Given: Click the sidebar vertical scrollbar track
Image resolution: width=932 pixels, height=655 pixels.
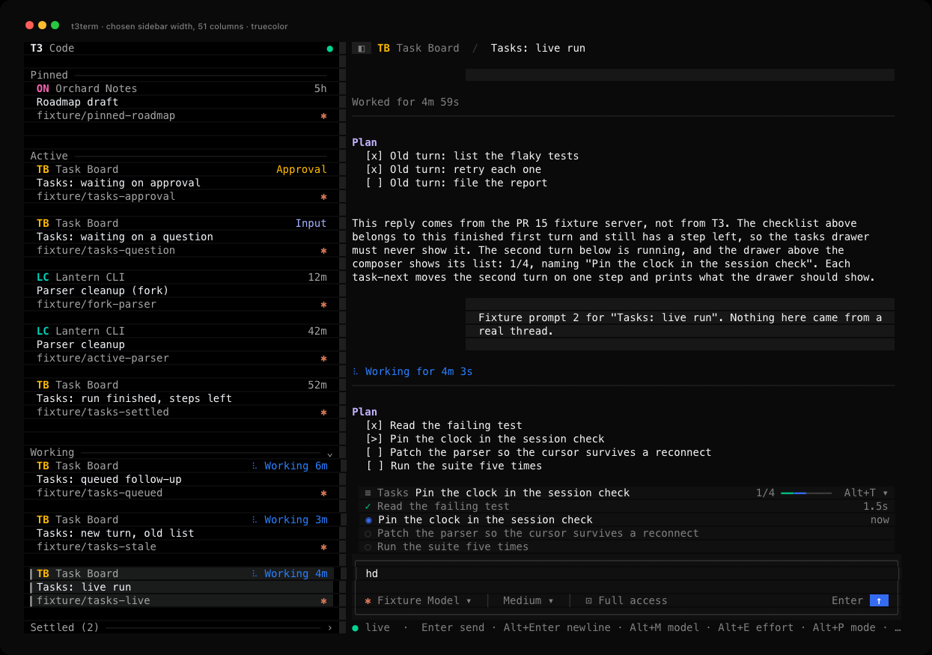Looking at the screenshot, I should pyautogui.click(x=342, y=337).
